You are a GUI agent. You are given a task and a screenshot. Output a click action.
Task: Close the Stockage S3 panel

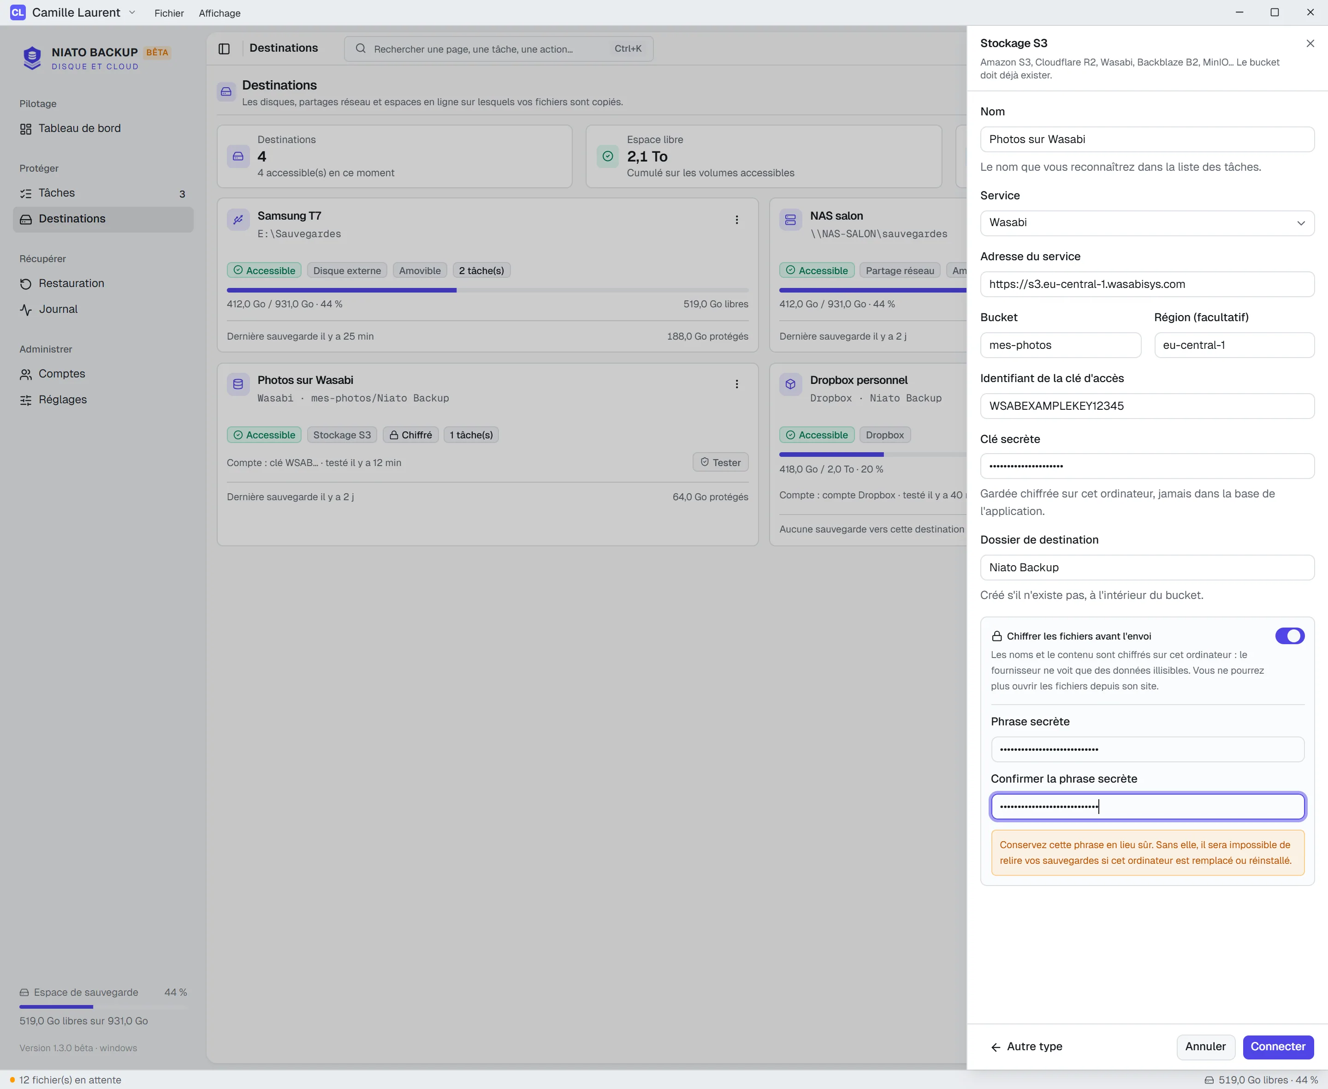(x=1310, y=43)
